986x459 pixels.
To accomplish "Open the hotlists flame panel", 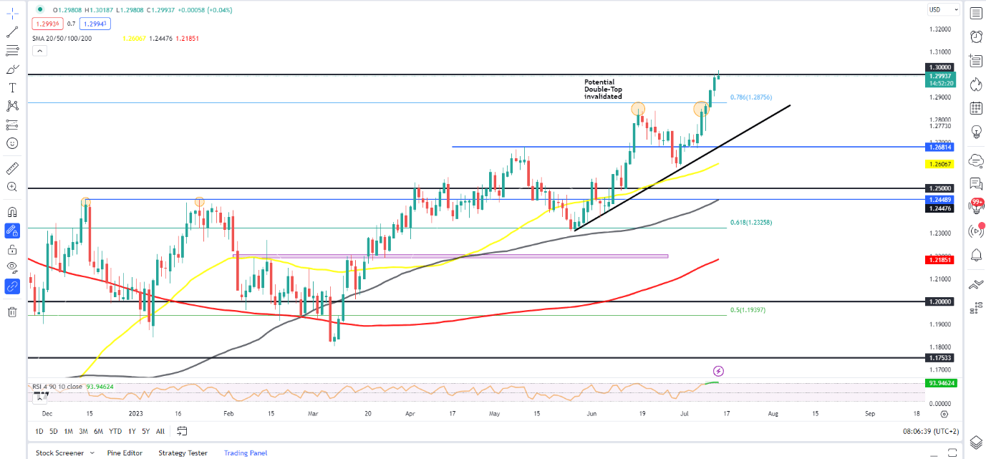I will click(x=975, y=84).
